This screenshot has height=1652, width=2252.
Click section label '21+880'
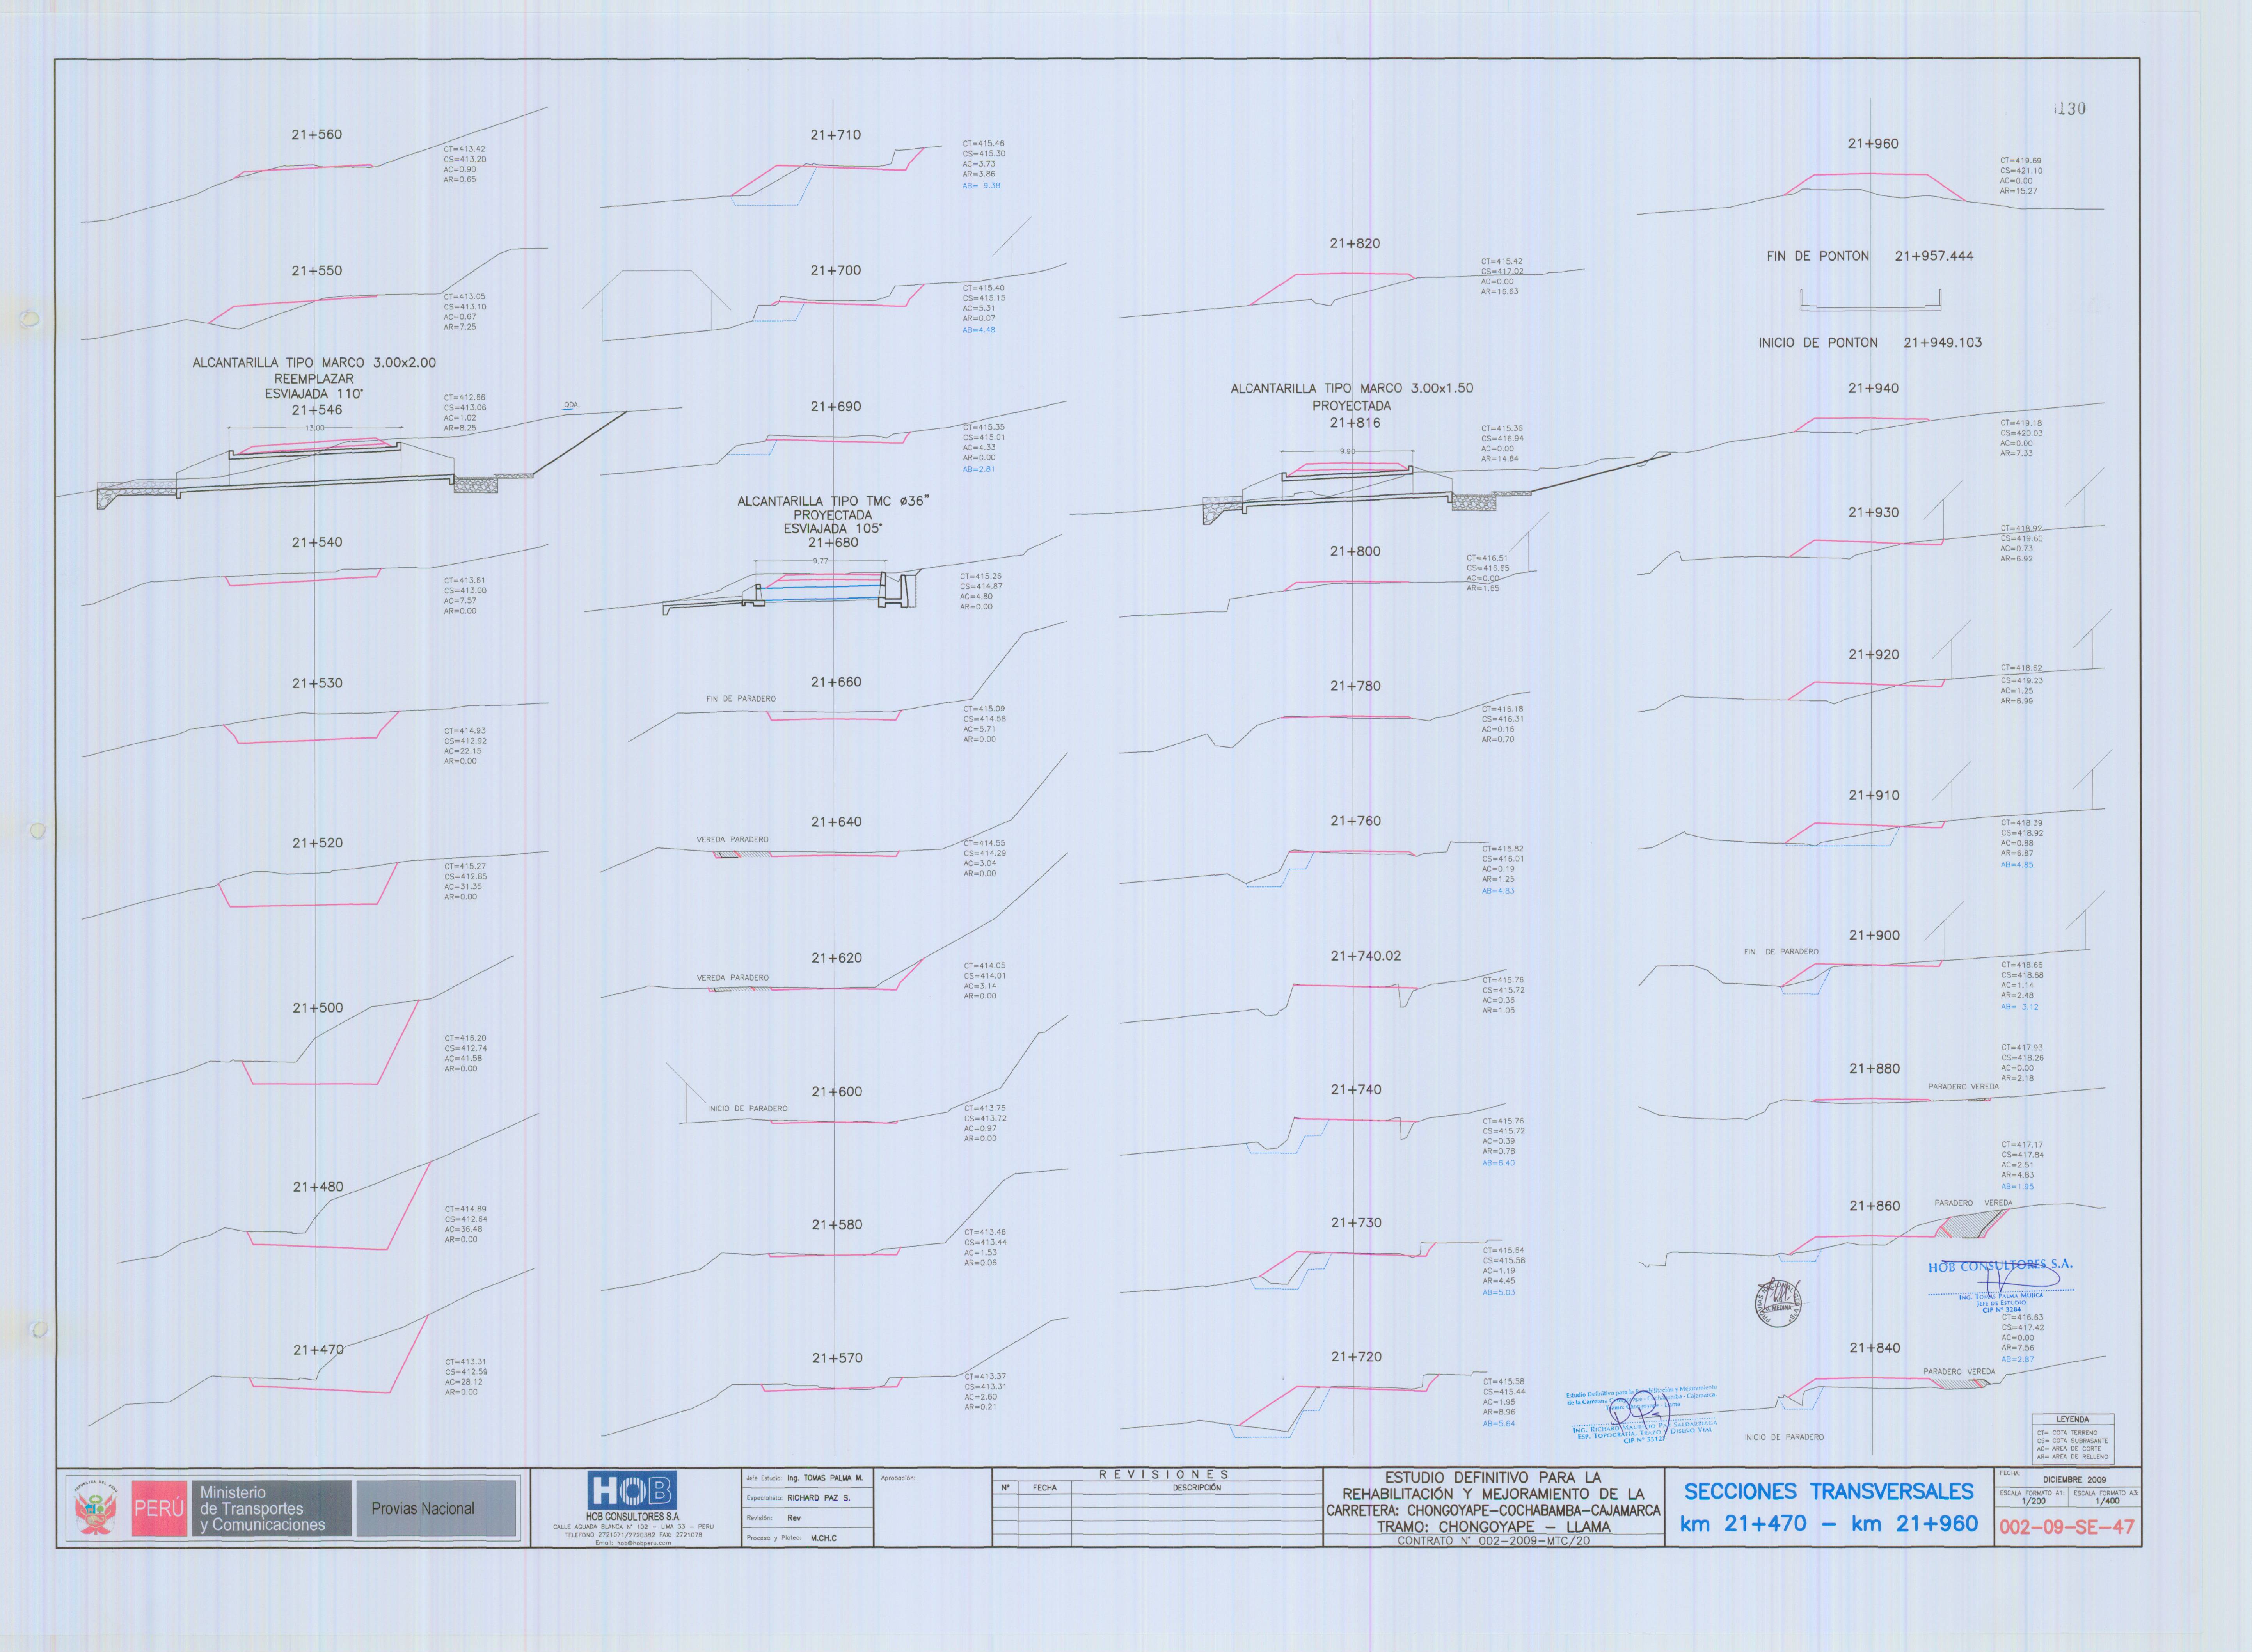pyautogui.click(x=1874, y=1069)
